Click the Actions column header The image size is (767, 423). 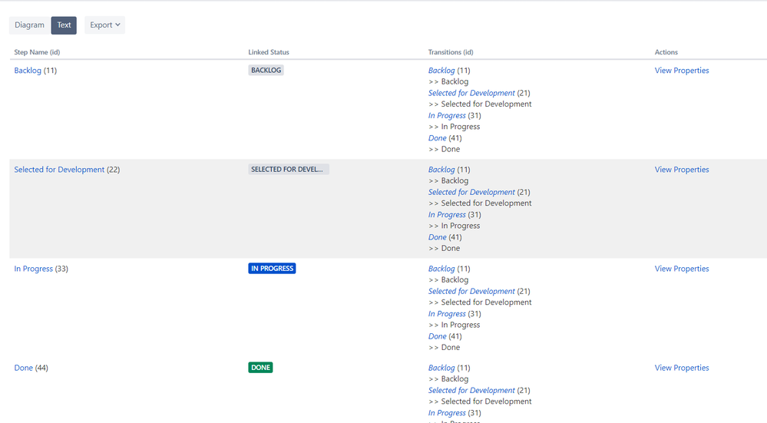point(666,52)
